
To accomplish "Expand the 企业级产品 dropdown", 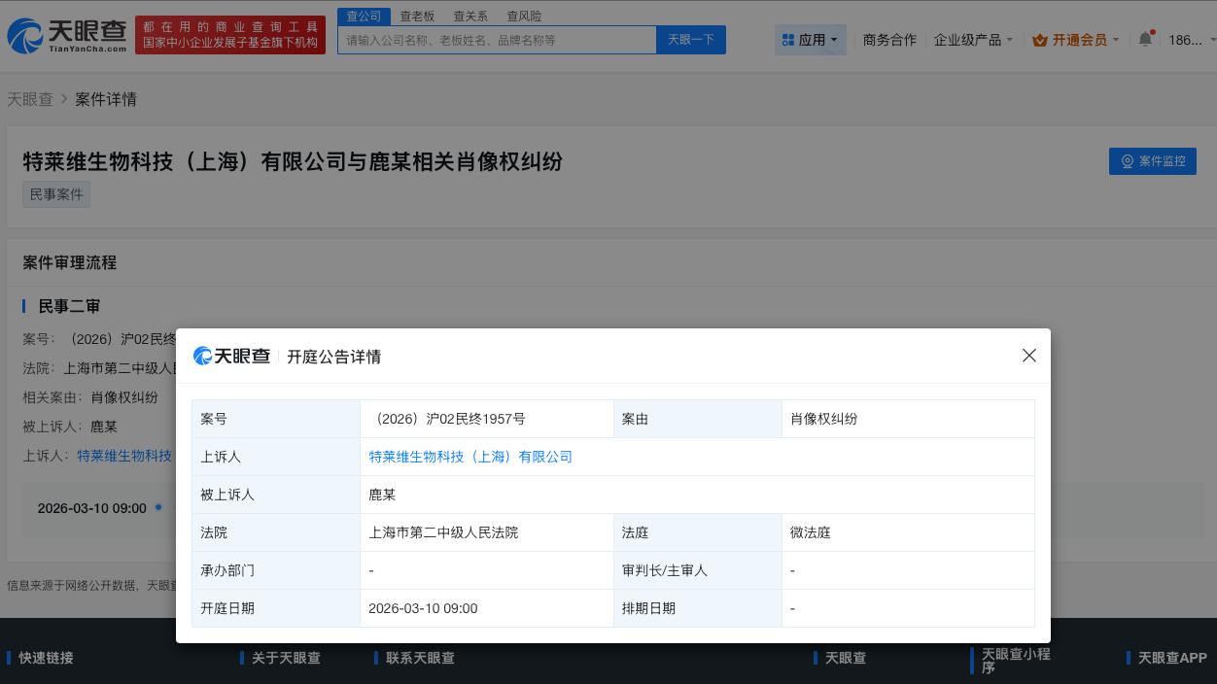I will (x=972, y=40).
